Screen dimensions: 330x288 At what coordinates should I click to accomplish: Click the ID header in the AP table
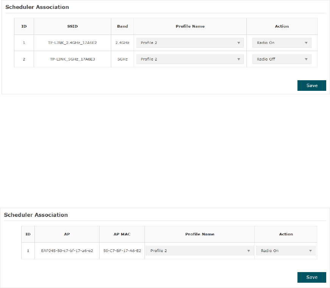click(x=28, y=234)
